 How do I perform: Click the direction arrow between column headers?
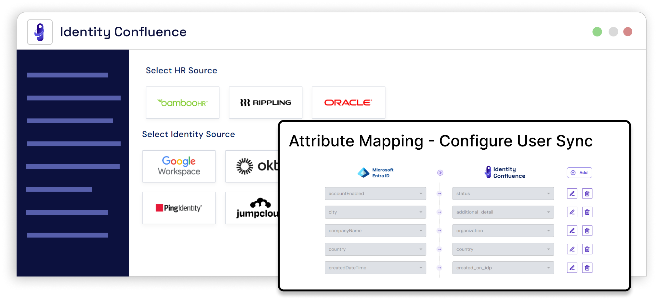(x=440, y=173)
